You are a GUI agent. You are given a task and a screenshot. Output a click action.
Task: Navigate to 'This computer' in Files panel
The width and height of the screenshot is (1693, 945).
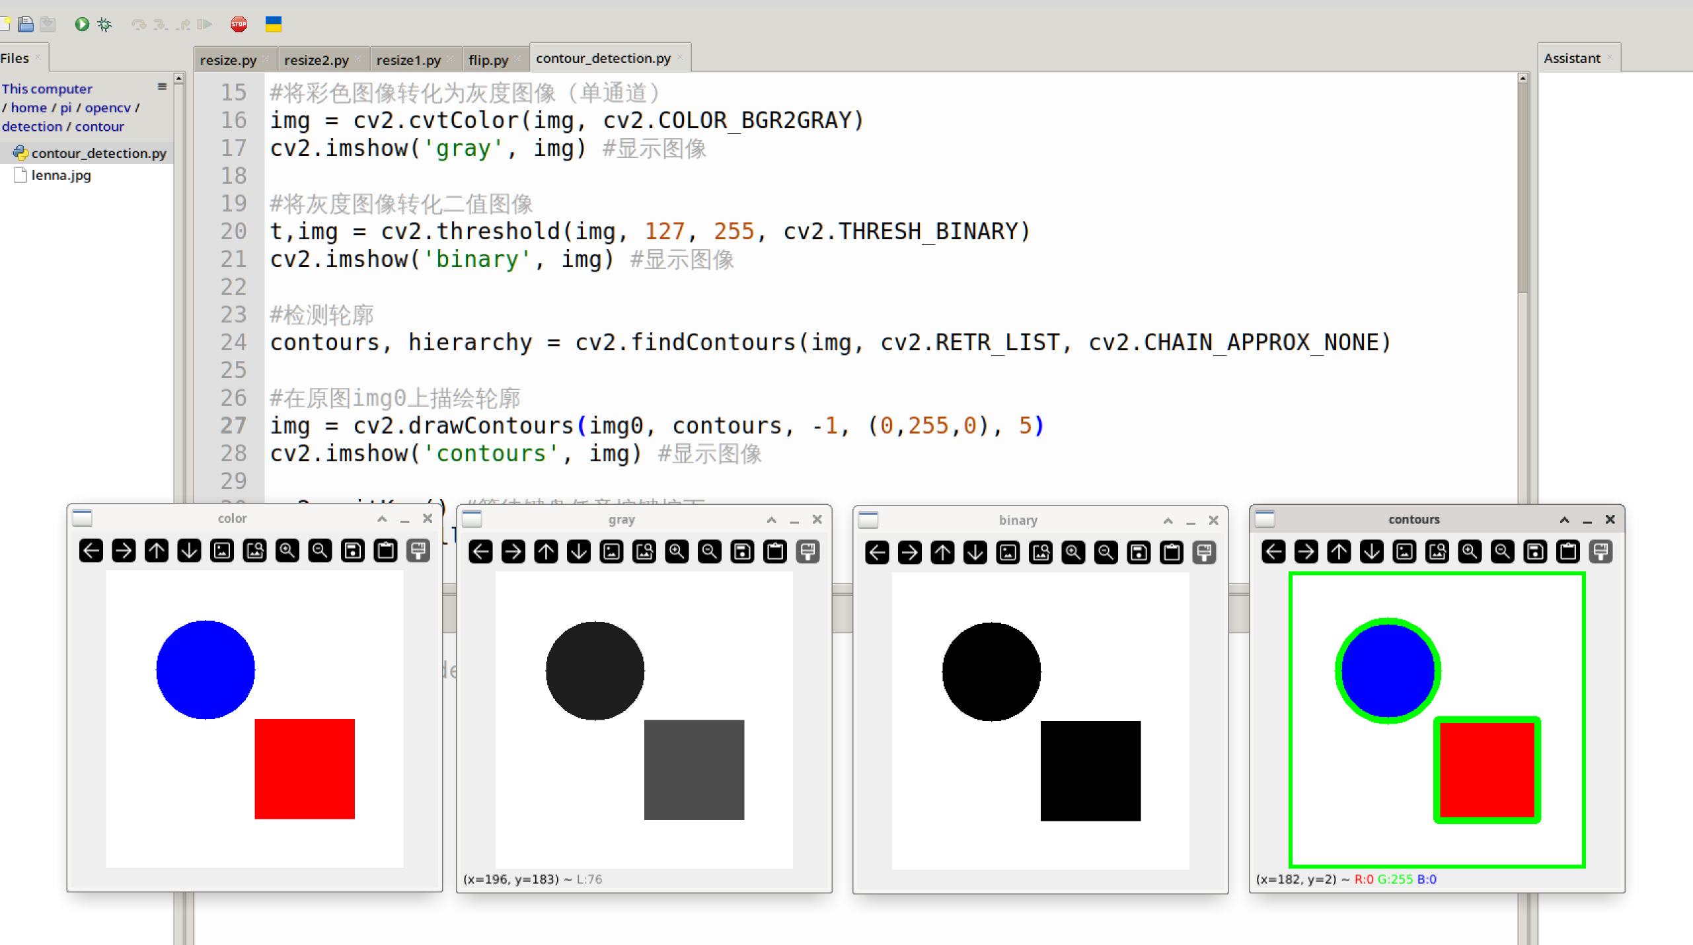click(x=47, y=89)
